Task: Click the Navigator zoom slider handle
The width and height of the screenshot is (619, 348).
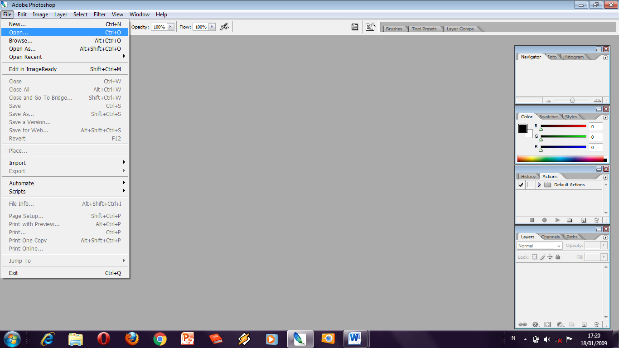Action: pyautogui.click(x=572, y=100)
